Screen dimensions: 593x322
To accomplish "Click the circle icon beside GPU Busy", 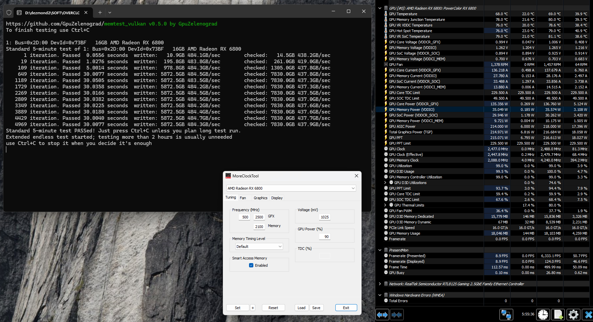I will [x=386, y=273].
